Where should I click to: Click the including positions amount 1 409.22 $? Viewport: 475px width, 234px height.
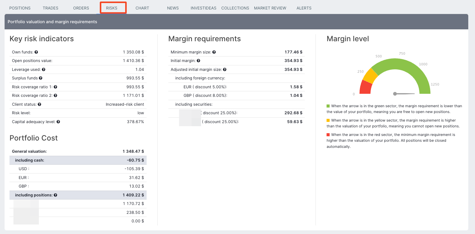tap(133, 195)
